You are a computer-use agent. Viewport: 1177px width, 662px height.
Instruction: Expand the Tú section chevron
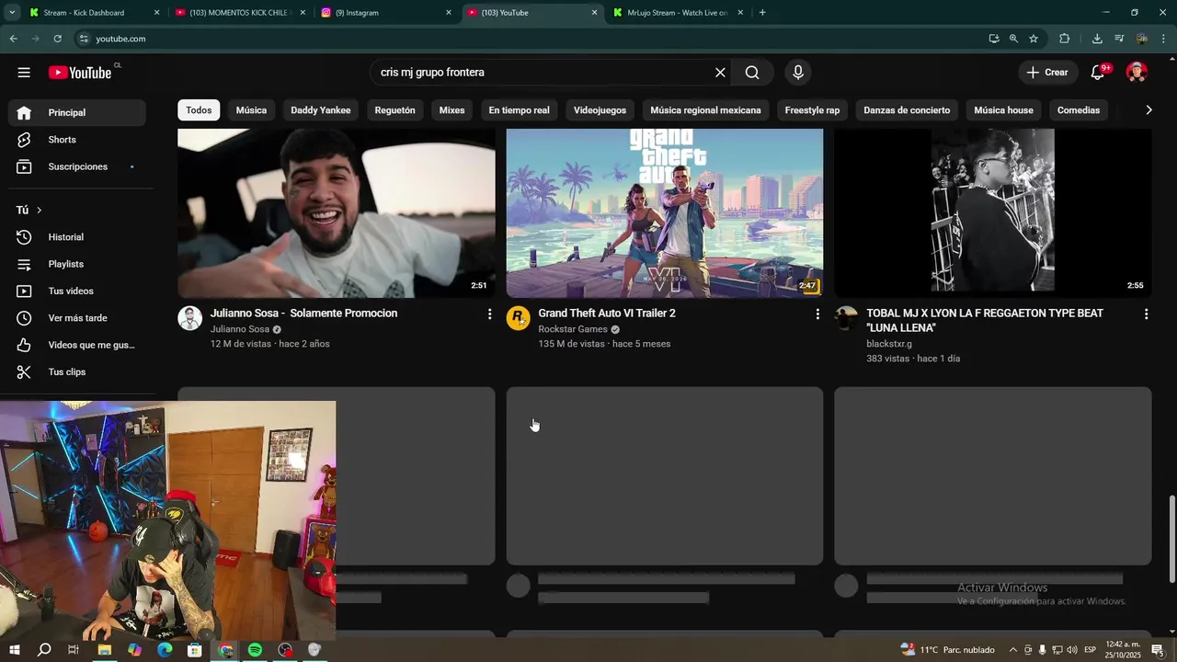(x=39, y=211)
